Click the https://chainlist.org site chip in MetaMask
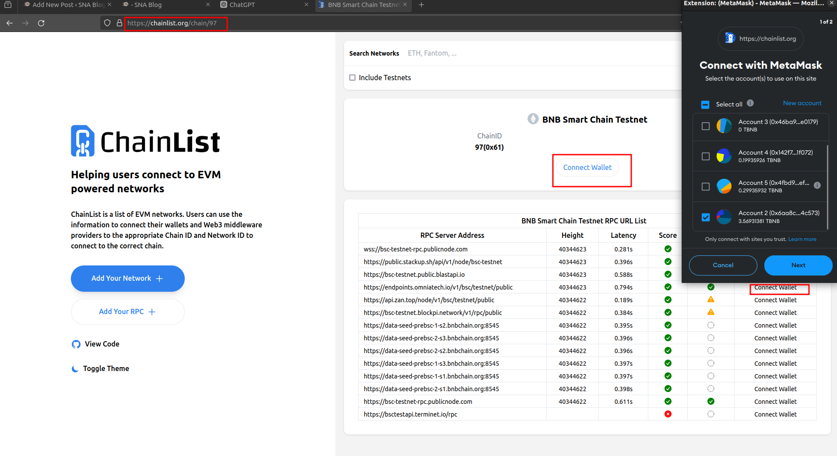The width and height of the screenshot is (837, 456). pos(760,39)
